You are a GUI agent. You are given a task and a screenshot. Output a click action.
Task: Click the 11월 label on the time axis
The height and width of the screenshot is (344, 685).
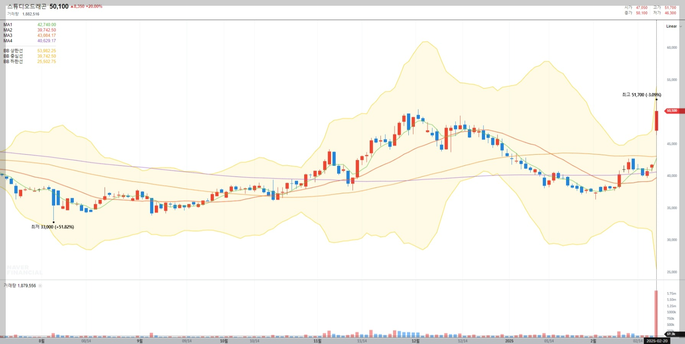tap(318, 341)
